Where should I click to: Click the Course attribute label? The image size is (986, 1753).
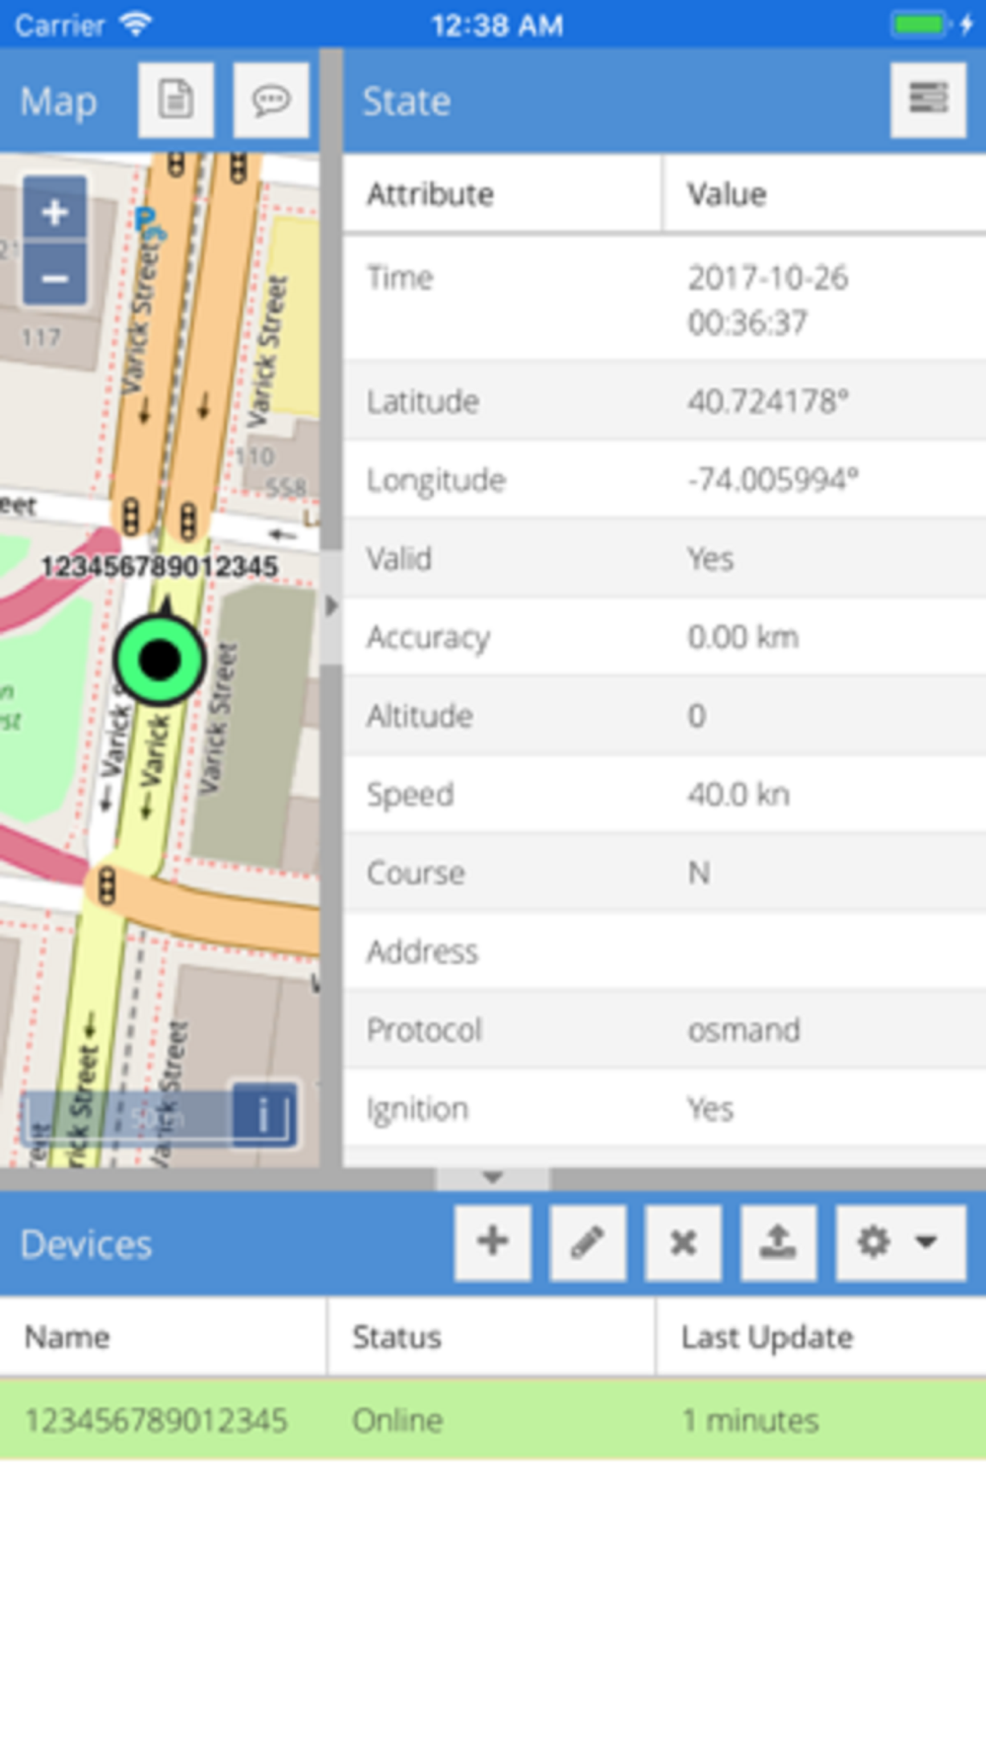(x=415, y=874)
